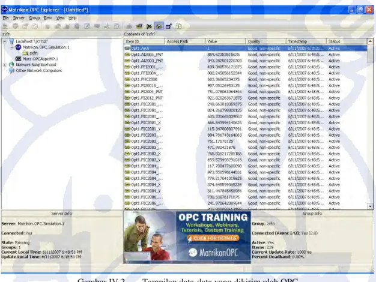376x282 pixels.
Task: Collapse the Matrikon.OPC.Simulation.1 node
Action: tap(11, 47)
